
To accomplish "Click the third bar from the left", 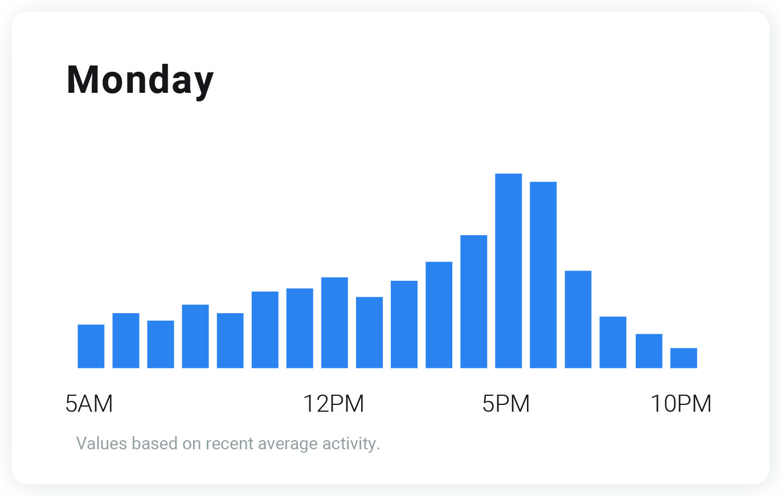I will (x=161, y=344).
